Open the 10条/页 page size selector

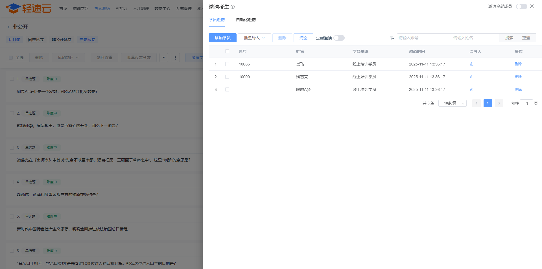(x=452, y=103)
